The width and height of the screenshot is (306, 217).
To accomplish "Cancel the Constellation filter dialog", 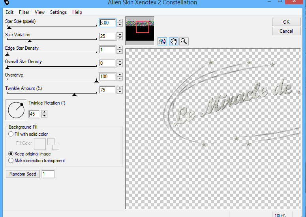I will [286, 31].
